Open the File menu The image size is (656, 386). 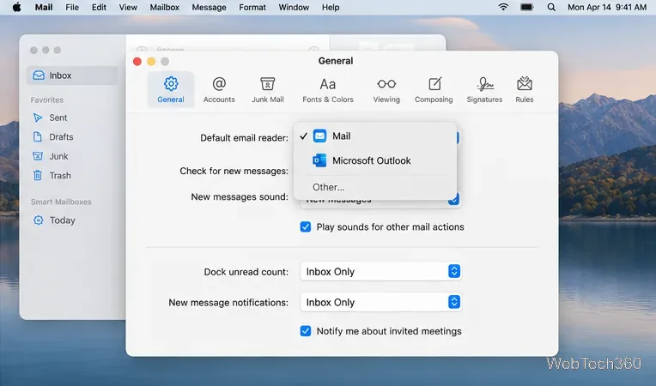pos(72,7)
